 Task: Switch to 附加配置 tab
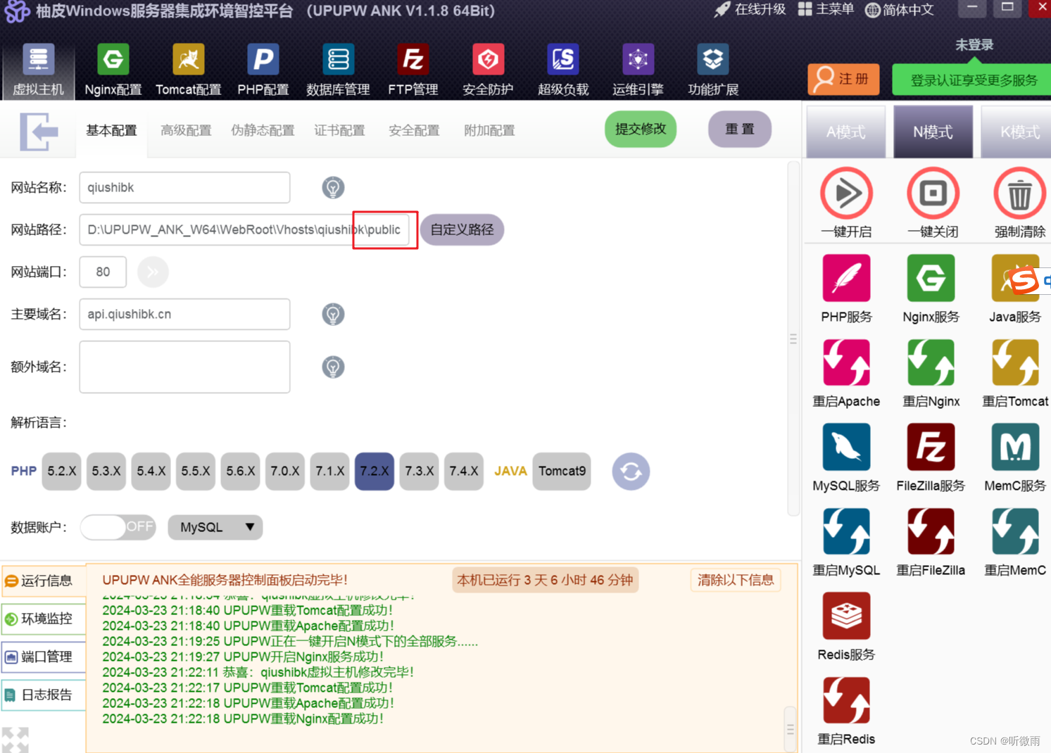(489, 130)
